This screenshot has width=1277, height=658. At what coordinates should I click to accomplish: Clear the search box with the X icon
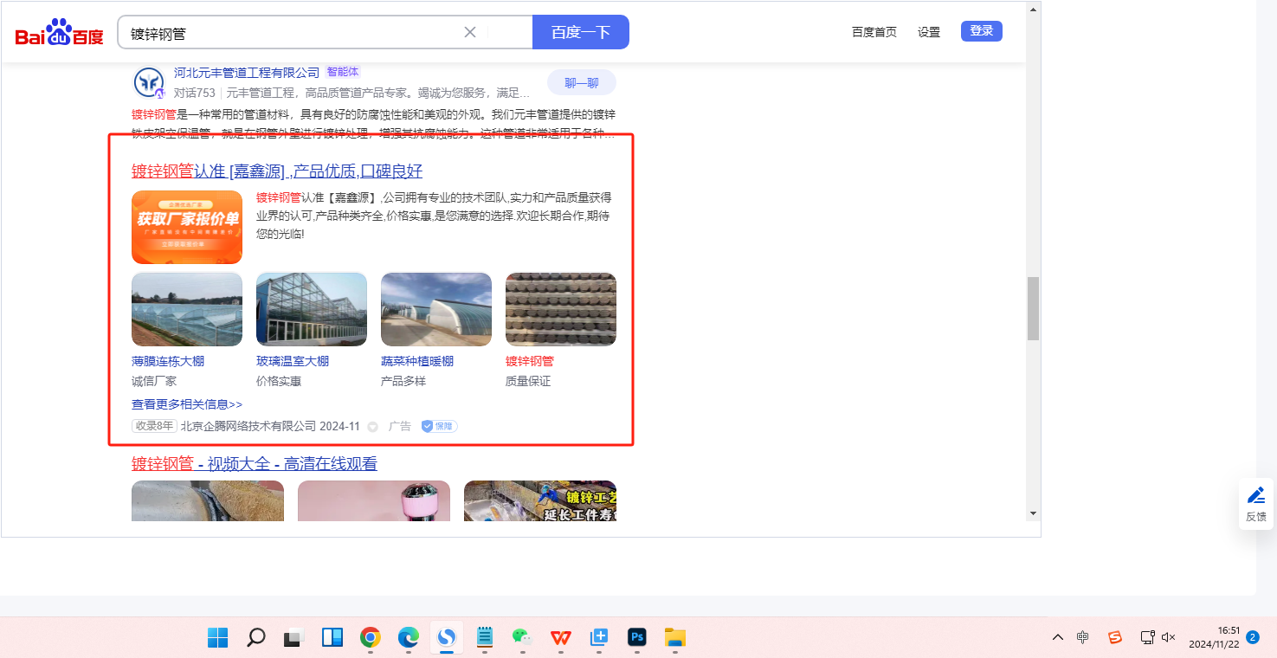(470, 32)
